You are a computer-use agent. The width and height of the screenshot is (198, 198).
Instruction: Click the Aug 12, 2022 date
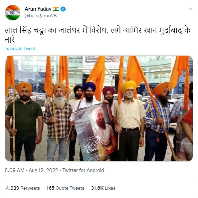[43, 170]
